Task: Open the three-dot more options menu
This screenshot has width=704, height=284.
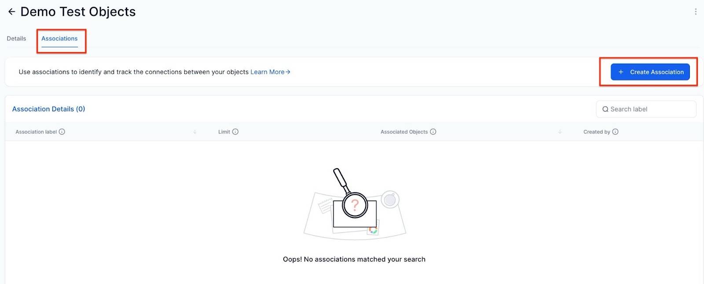Action: pos(696,12)
